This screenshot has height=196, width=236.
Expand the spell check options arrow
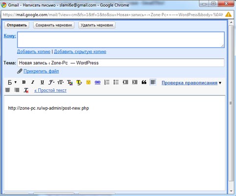coord(220,83)
